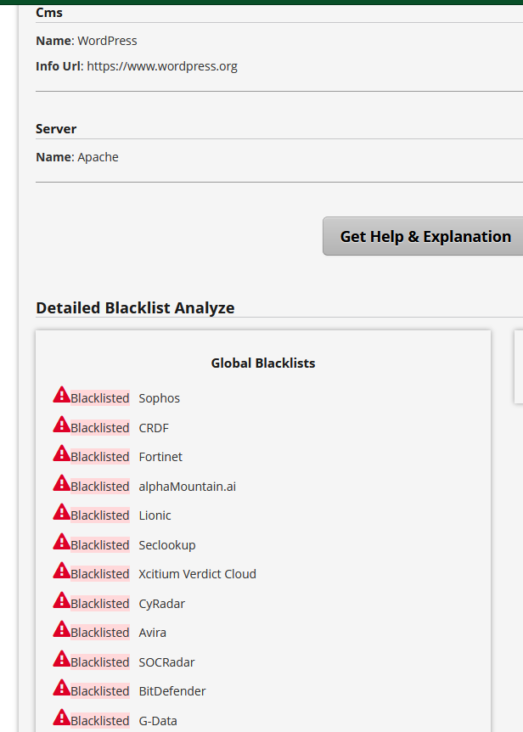This screenshot has height=732, width=523.
Task: Select the Xcitium Verdict Cloud name
Action: pos(197,574)
